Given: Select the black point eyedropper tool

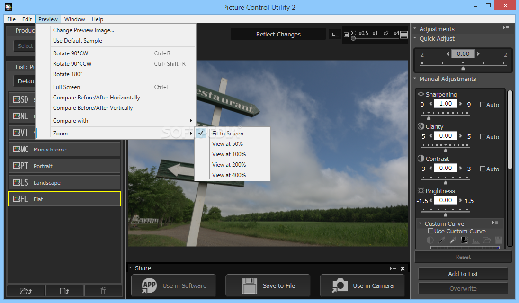Looking at the screenshot, I should (441, 240).
